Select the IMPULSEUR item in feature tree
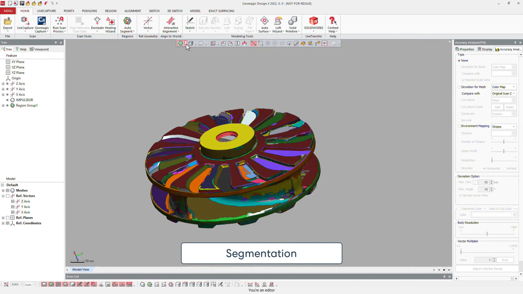 24,100
